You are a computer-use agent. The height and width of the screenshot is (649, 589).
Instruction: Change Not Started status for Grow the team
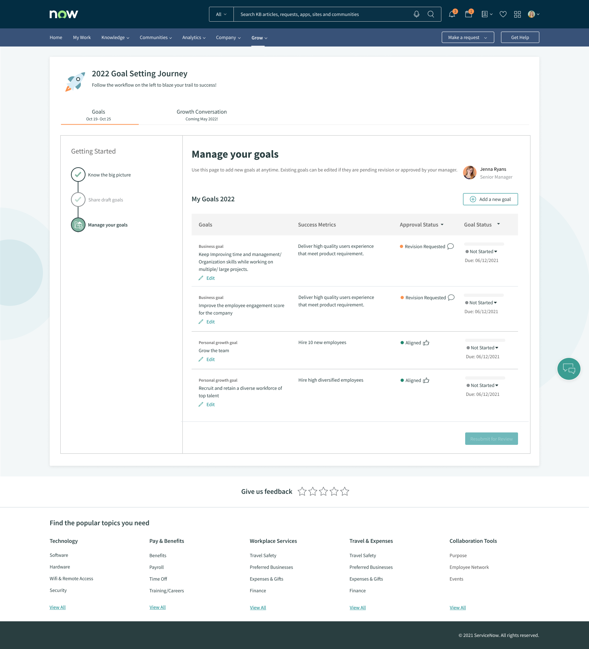point(483,348)
